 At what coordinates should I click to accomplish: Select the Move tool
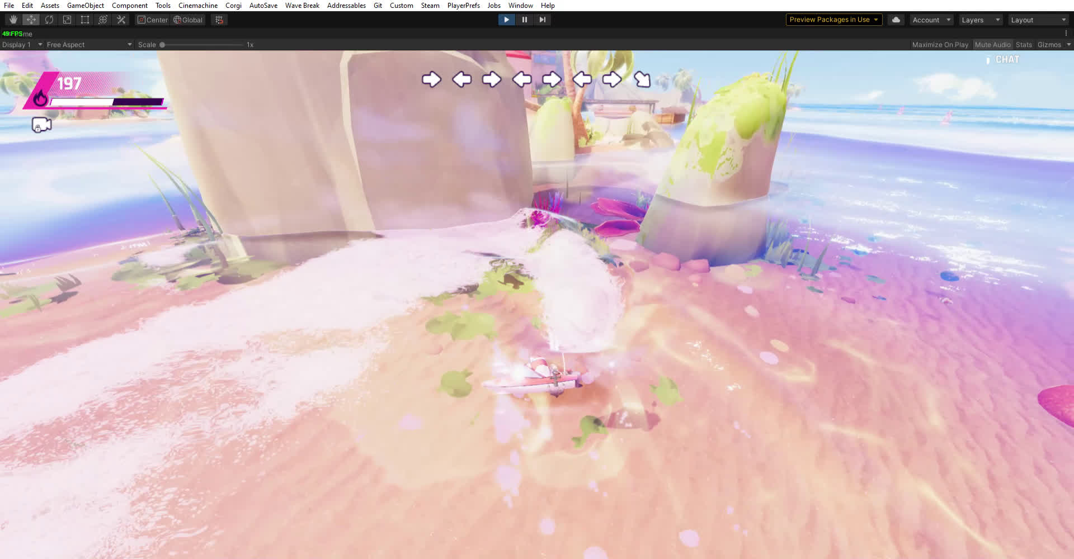[31, 20]
